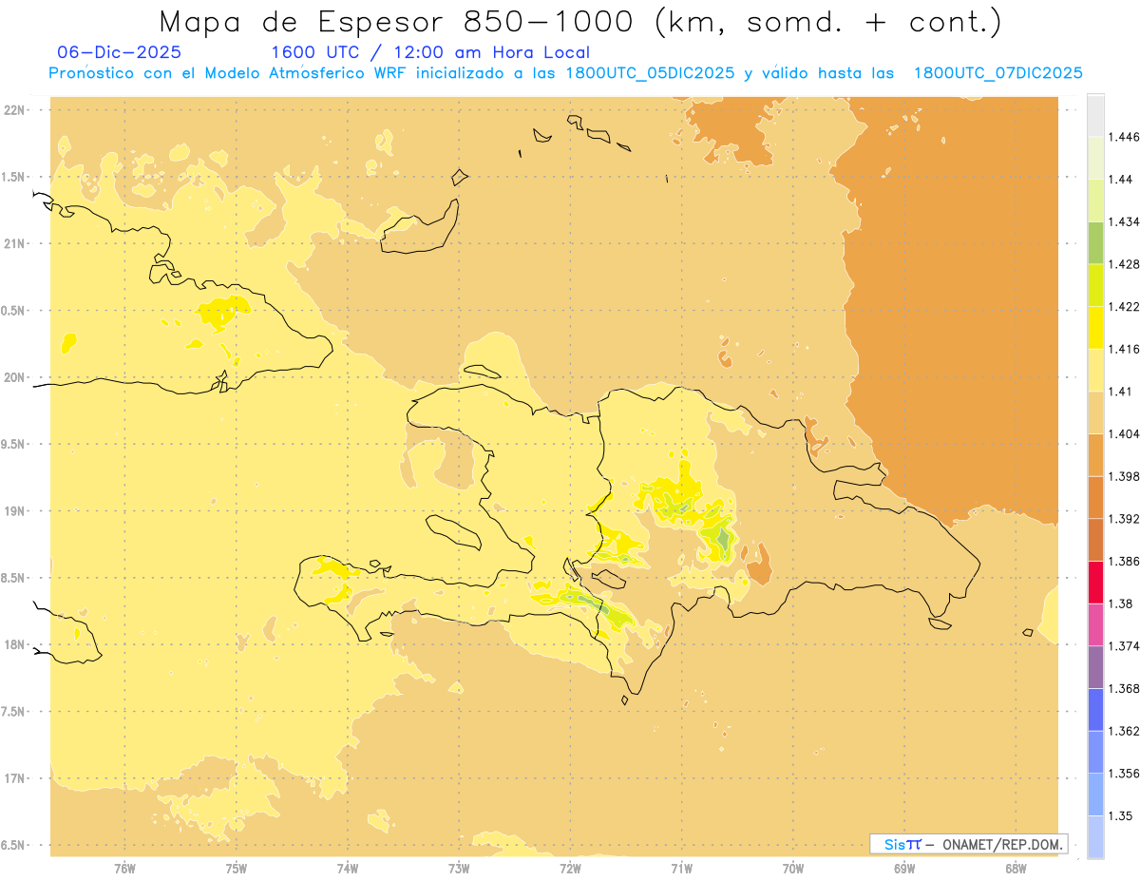This screenshot has width=1140, height=881.
Task: Click the time label '1600 UTC / 12:00 am Hora Local'
Action: (430, 52)
